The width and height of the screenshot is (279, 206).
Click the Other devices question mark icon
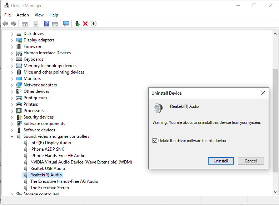coord(19,91)
